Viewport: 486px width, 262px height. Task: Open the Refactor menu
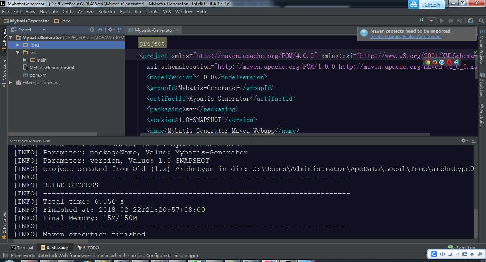(x=107, y=11)
